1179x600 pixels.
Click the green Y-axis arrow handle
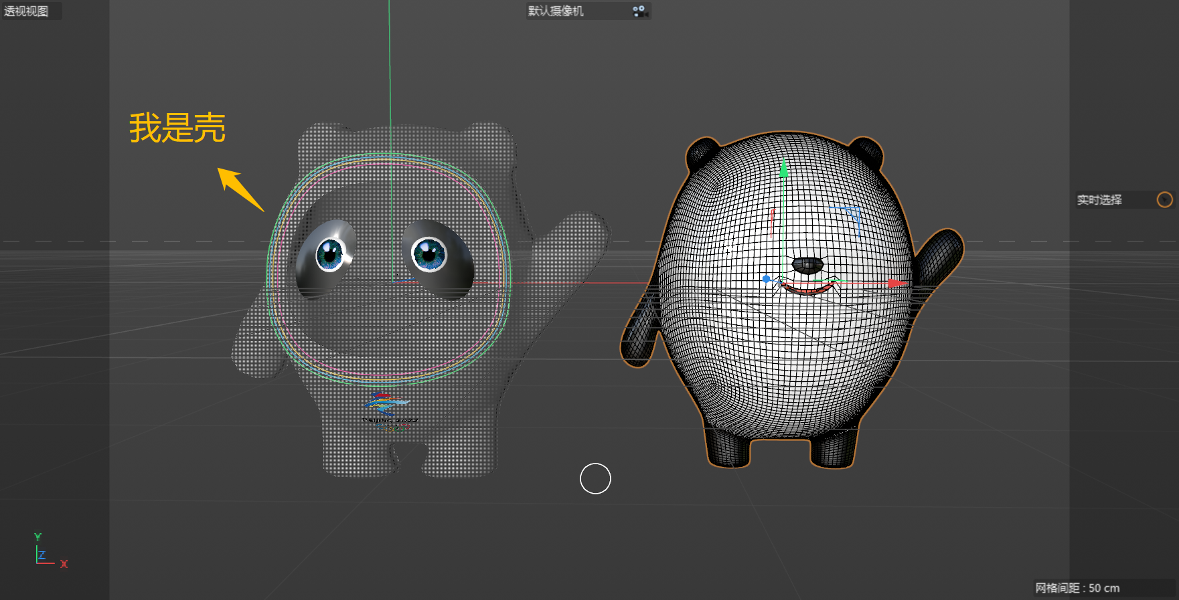point(784,168)
